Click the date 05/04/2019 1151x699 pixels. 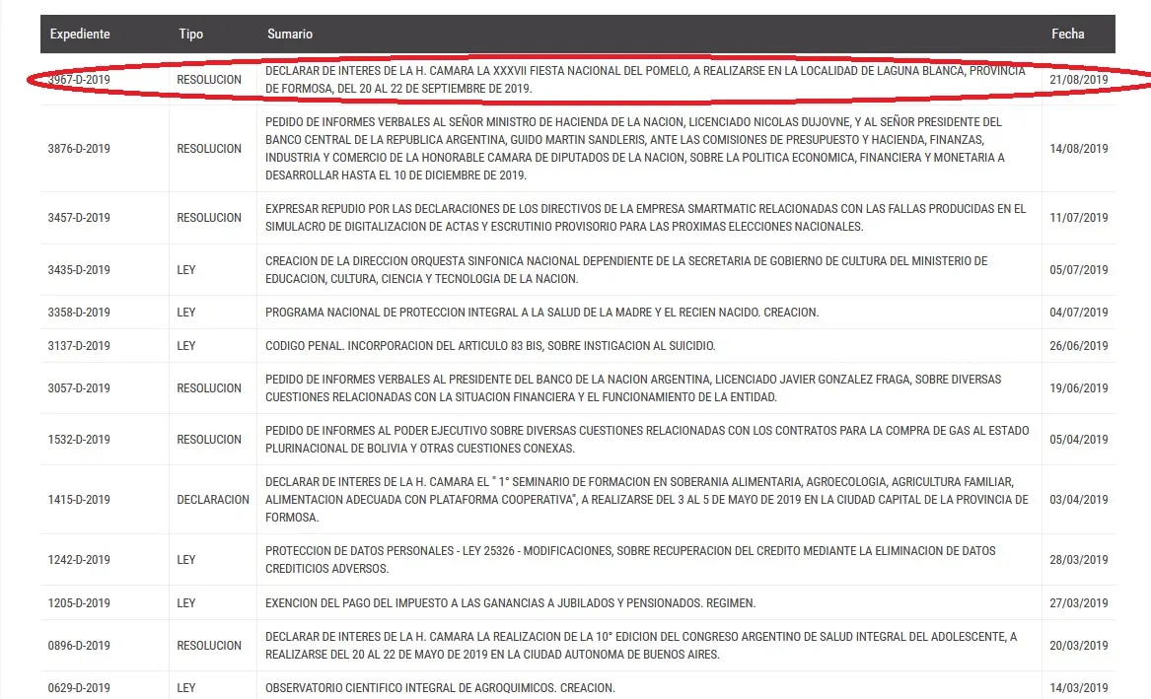tap(1078, 440)
